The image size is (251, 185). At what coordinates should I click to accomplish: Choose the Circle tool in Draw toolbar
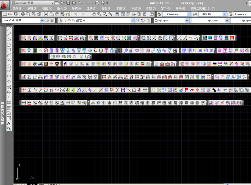[x=9, y=61]
